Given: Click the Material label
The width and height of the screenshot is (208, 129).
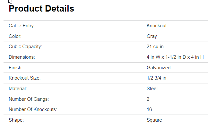Looking at the screenshot, I should [18, 89].
